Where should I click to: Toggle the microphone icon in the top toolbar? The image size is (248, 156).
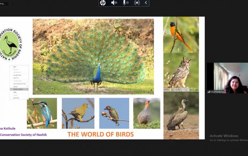click(x=125, y=3)
